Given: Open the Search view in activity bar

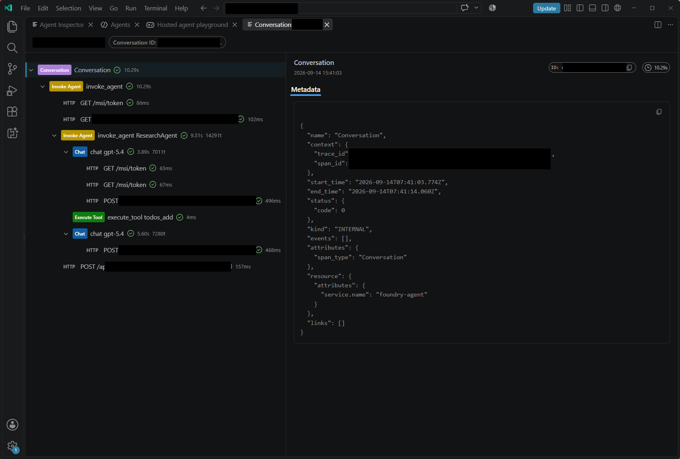Looking at the screenshot, I should click(x=12, y=48).
